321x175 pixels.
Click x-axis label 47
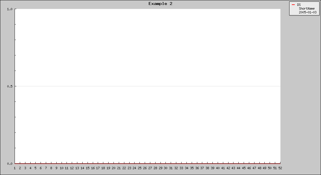coord(254,168)
